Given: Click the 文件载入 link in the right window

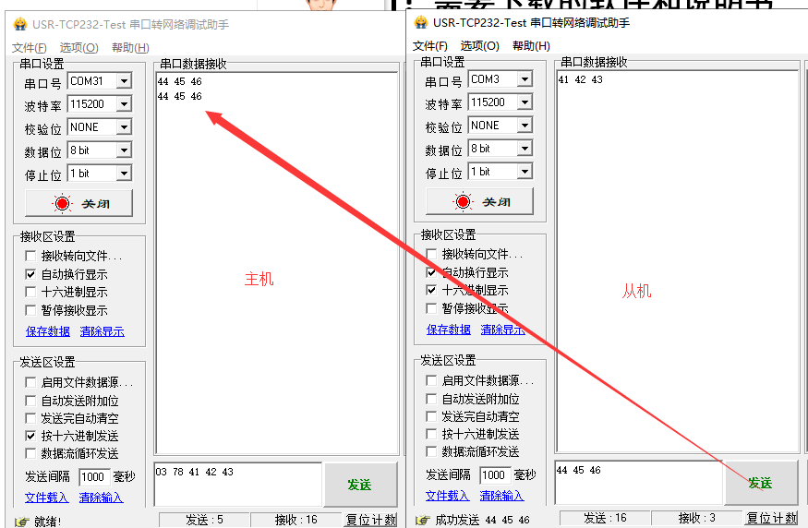Looking at the screenshot, I should (448, 496).
